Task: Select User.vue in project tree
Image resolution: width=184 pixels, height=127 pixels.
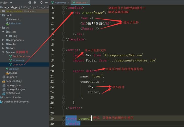Action: (x=18, y=65)
